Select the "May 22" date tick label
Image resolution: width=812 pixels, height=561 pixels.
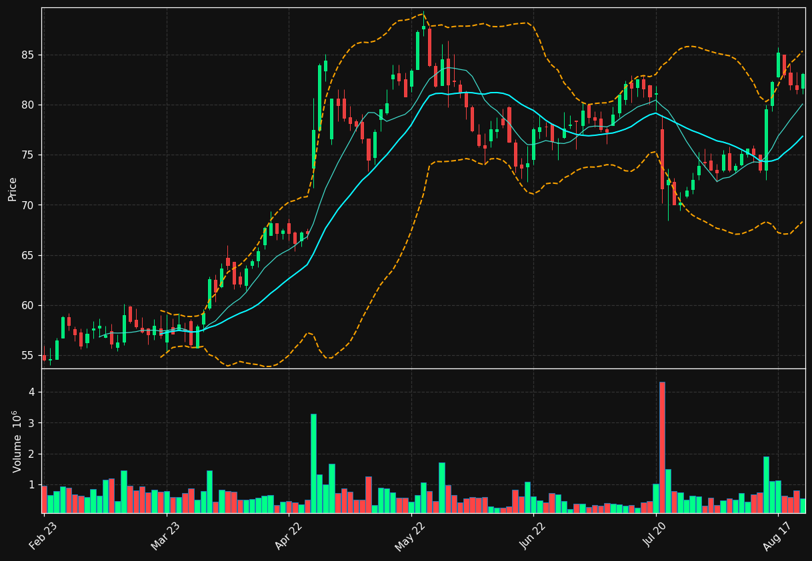(409, 536)
